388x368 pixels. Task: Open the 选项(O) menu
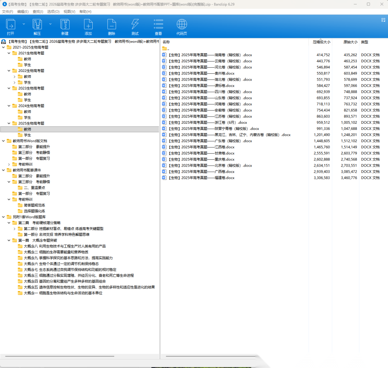coord(53,12)
